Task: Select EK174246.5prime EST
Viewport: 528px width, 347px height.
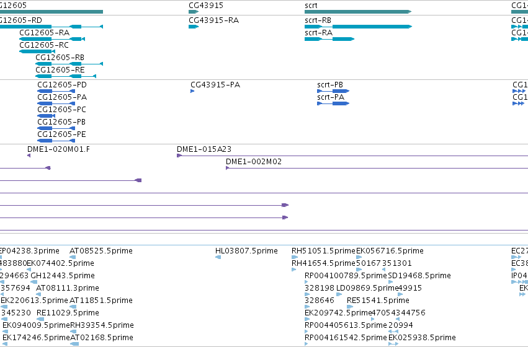Action: [x=5, y=344]
